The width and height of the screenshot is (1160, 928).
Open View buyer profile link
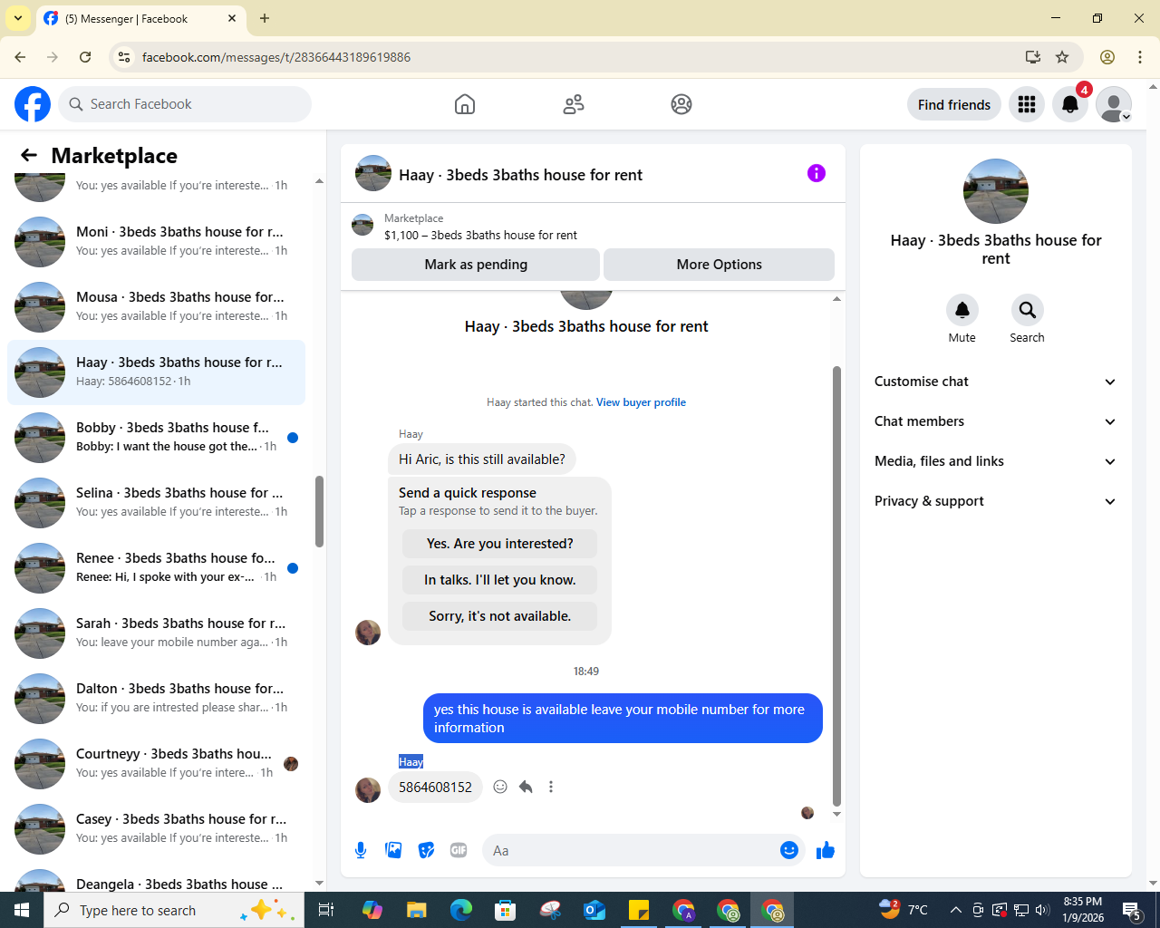(641, 402)
